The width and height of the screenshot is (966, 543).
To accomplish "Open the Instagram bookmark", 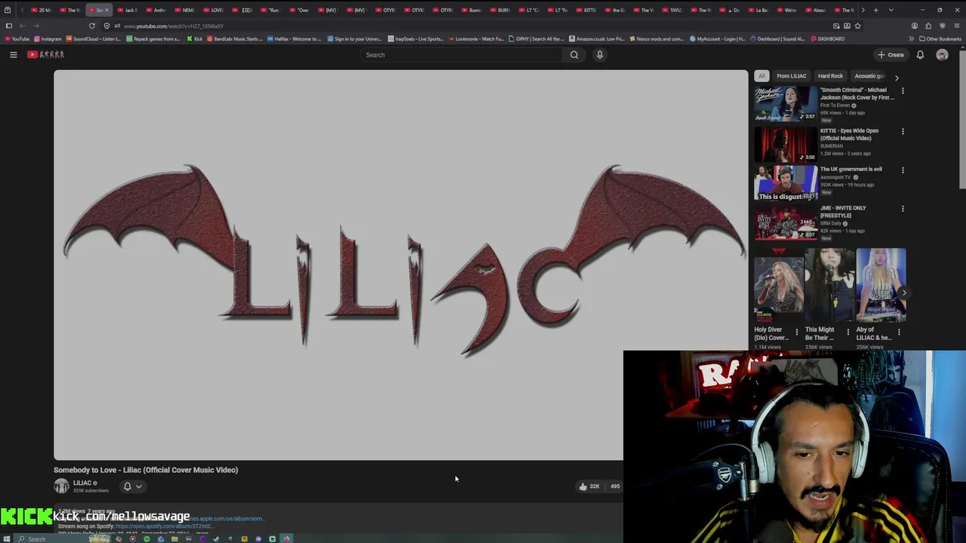I will click(x=48, y=38).
